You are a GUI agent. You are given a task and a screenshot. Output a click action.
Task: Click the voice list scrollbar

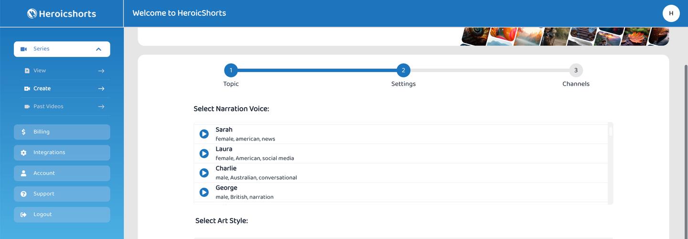(610, 130)
